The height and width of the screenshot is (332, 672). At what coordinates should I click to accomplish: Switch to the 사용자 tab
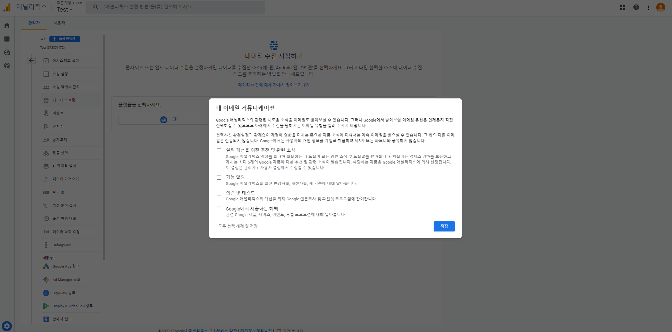(59, 23)
